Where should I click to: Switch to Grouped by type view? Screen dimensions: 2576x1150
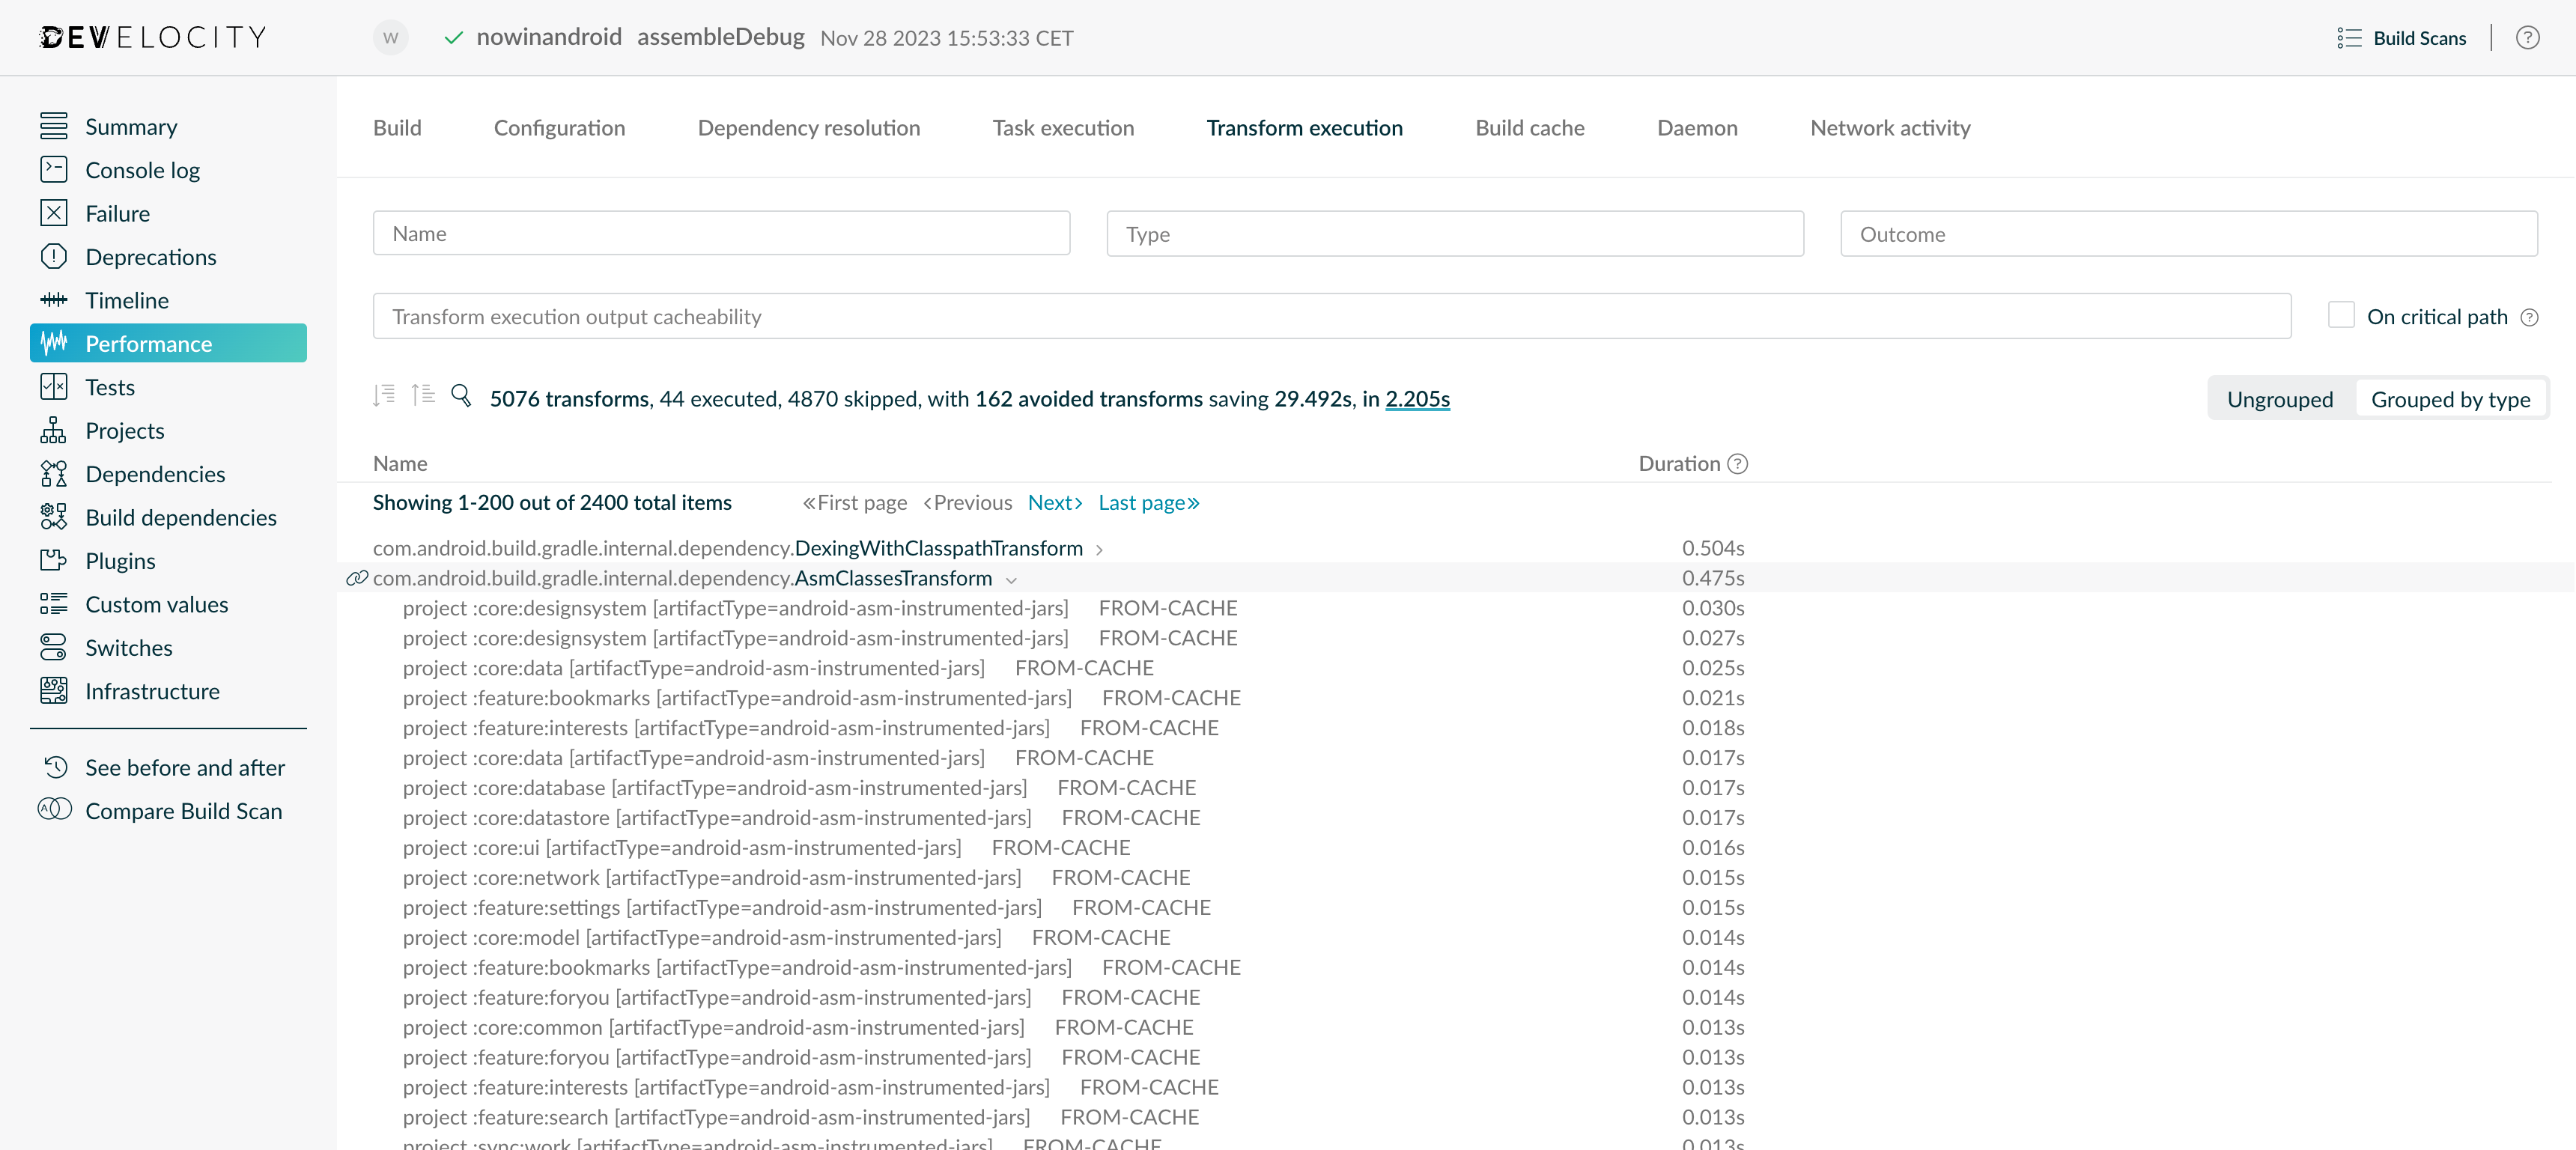pyautogui.click(x=2450, y=399)
